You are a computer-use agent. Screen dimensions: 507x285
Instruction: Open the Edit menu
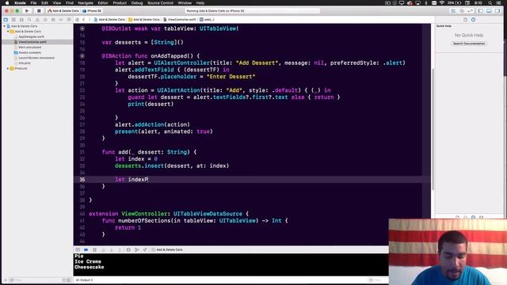tap(44, 3)
